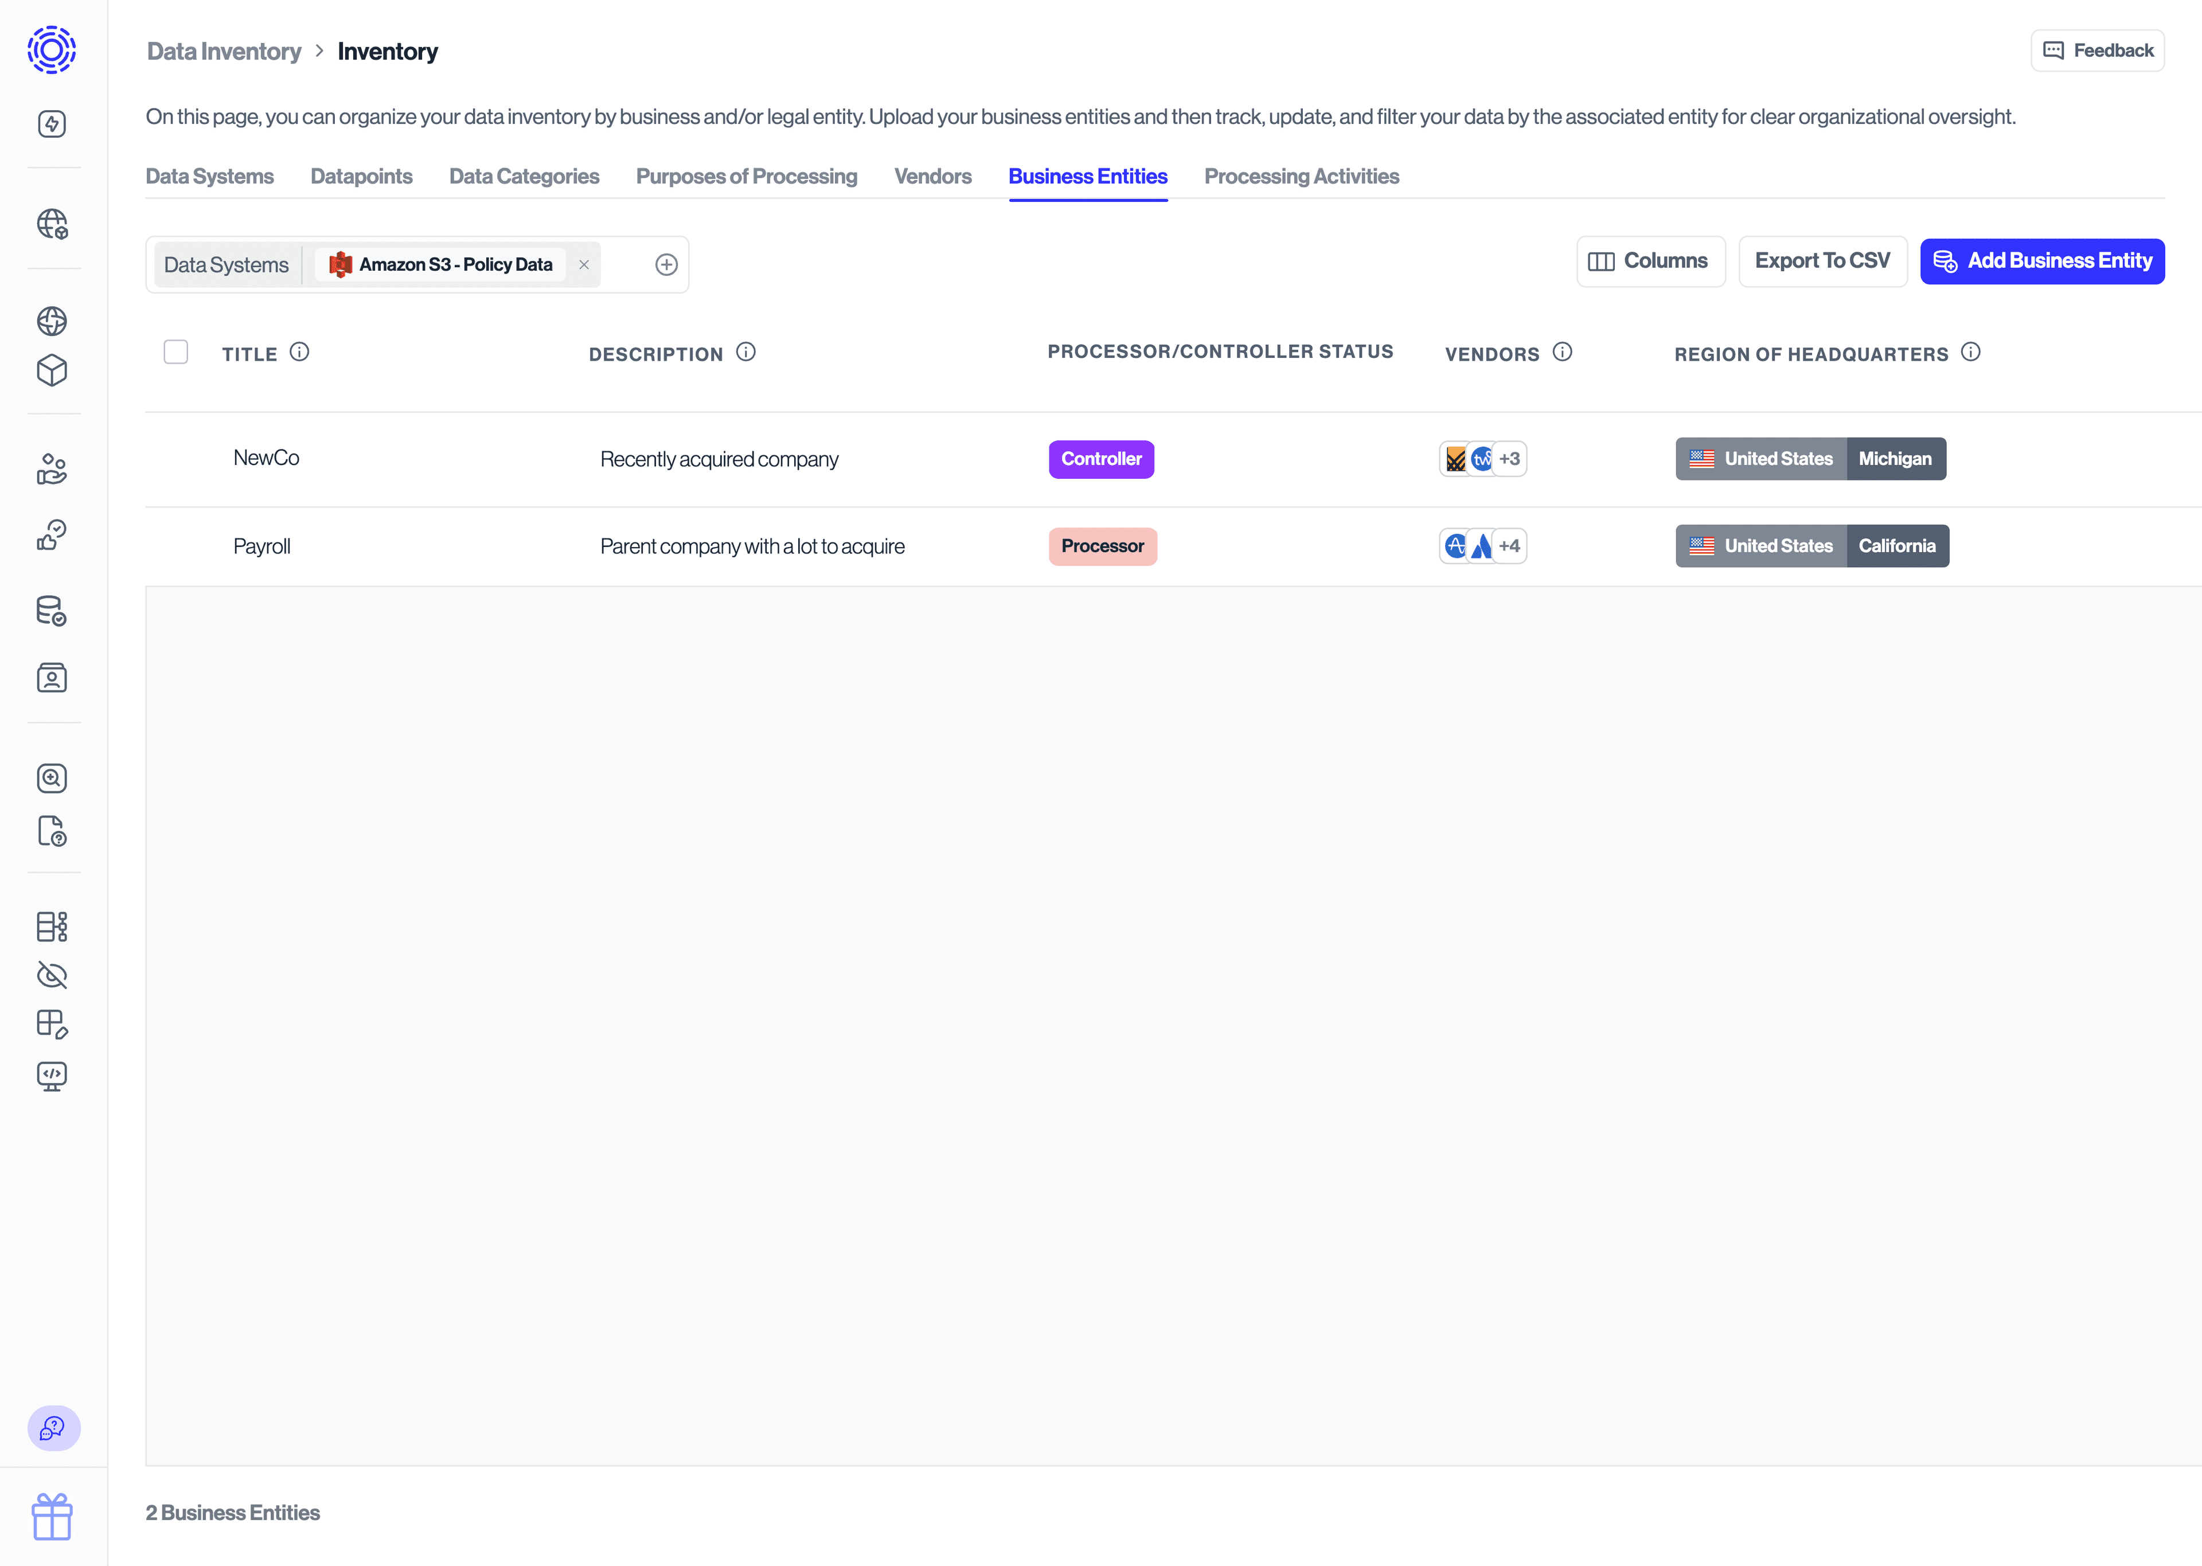Add a new filter with plus icon
Viewport: 2202px width, 1566px height.
click(666, 264)
